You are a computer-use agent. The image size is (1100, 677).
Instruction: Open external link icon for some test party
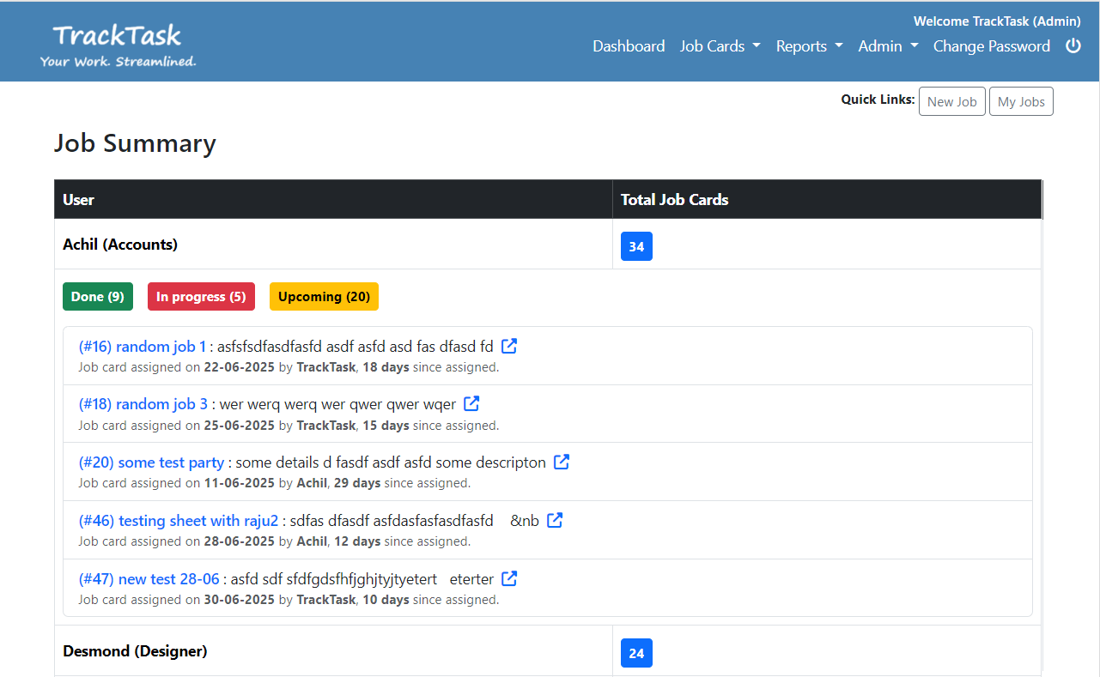[x=562, y=462]
